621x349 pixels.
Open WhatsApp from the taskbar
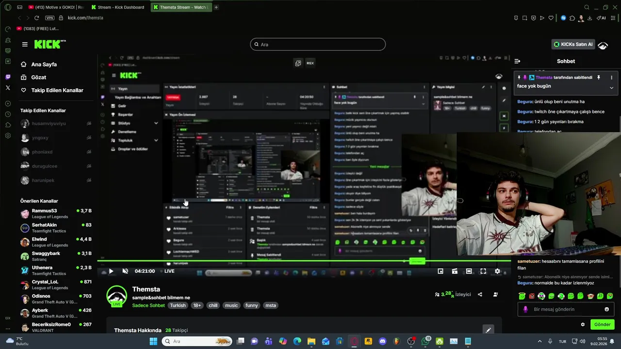pyautogui.click(x=425, y=341)
